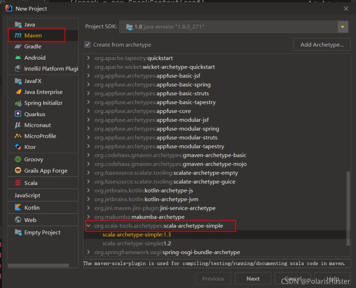The image size is (356, 288).
Task: Click the Android robot icon
Action: click(x=18, y=57)
